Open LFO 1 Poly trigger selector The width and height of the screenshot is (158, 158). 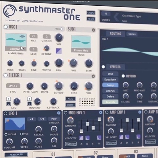(x=54, y=119)
